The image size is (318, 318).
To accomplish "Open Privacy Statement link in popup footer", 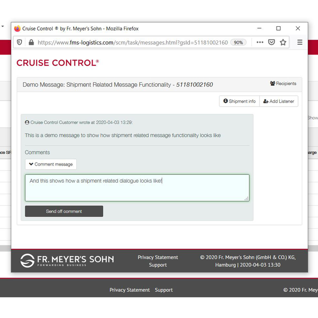I will (x=158, y=257).
